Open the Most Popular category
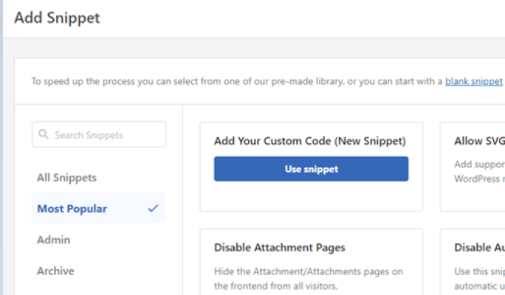This screenshot has width=505, height=295. click(72, 209)
